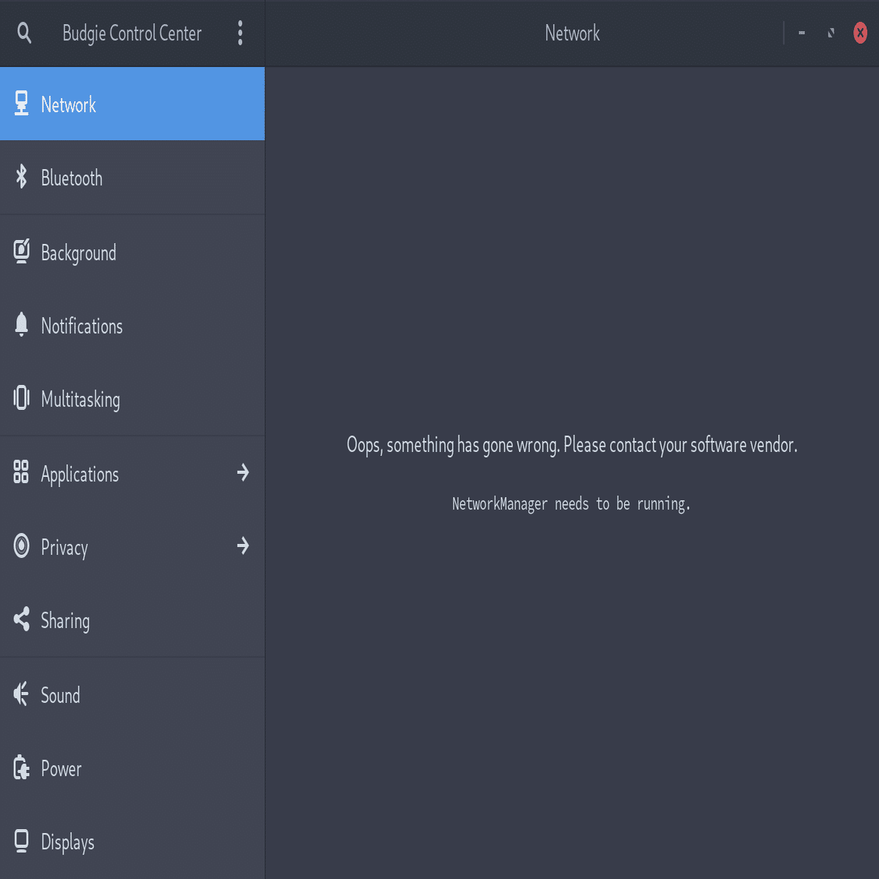This screenshot has height=879, width=879.
Task: Go to Notifications settings label
Action: [82, 326]
